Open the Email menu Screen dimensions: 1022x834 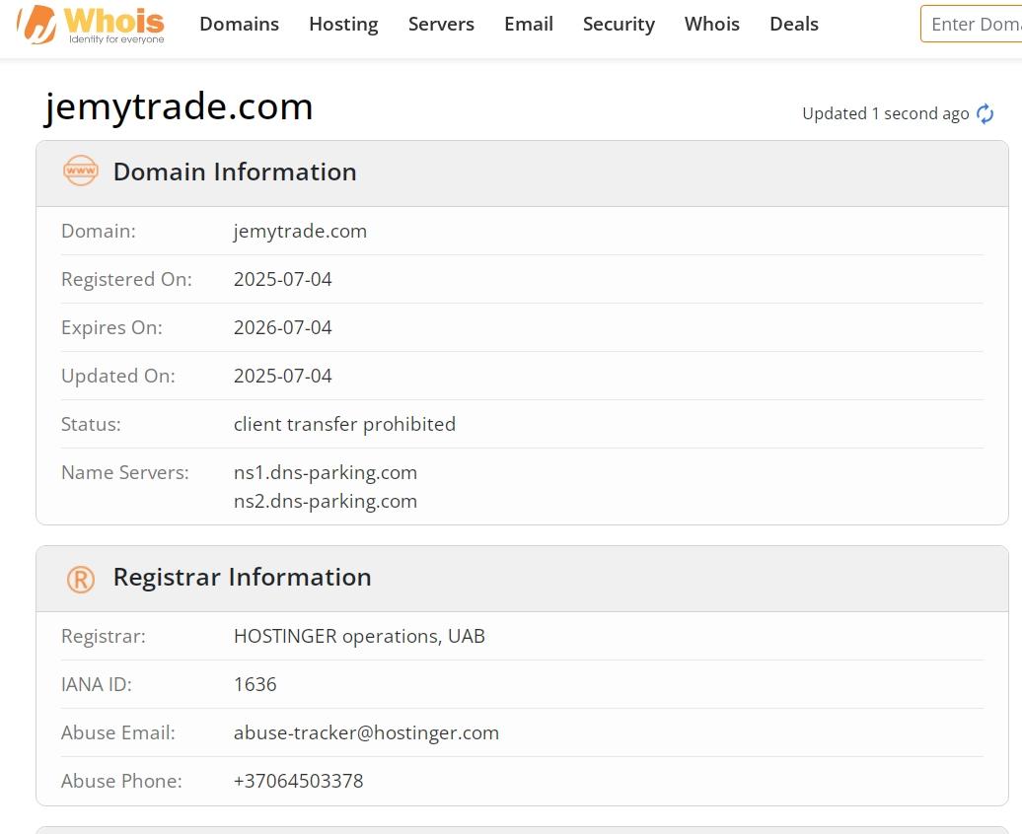(529, 24)
